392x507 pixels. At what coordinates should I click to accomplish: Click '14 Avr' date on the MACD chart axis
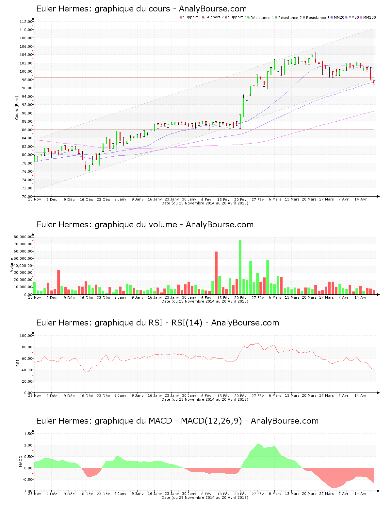[x=361, y=494]
